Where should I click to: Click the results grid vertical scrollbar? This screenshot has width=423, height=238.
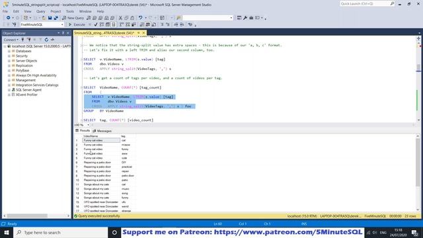(x=418, y=173)
